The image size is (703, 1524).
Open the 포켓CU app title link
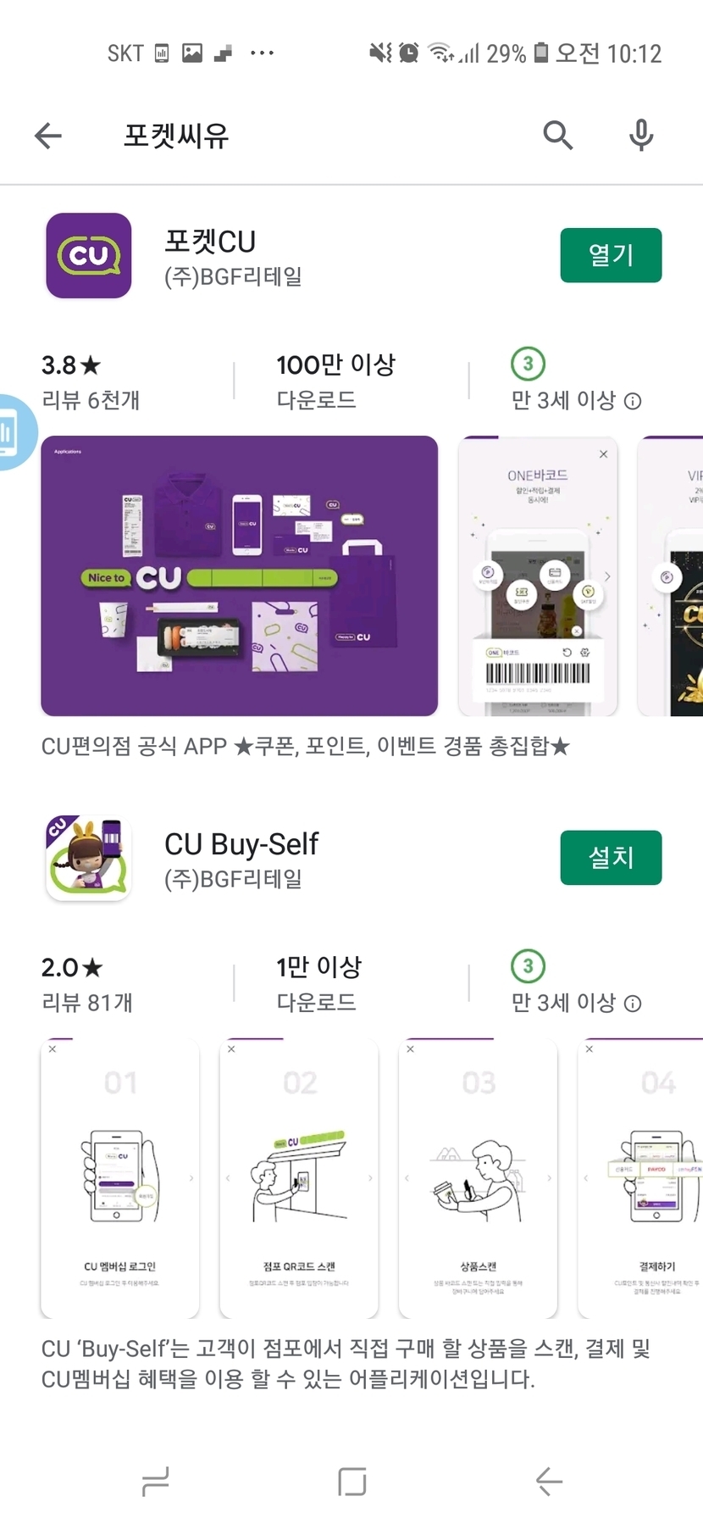tap(210, 242)
